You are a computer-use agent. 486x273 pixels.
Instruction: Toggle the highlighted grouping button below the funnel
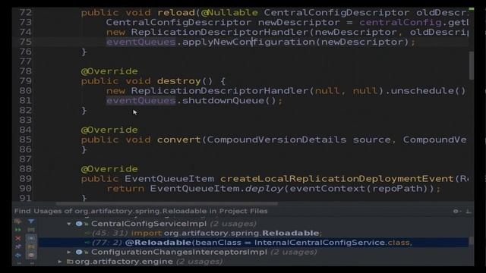(31, 238)
